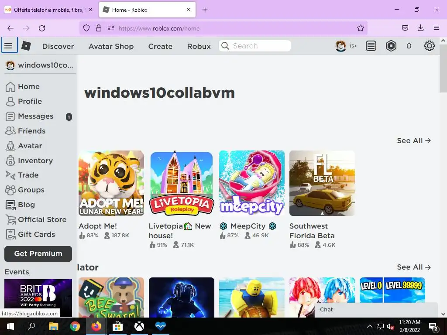Open the MeepCity game thumbnail

(252, 183)
